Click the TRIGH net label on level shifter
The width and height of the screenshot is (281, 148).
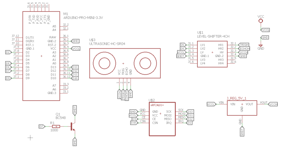pyautogui.click(x=244, y=45)
